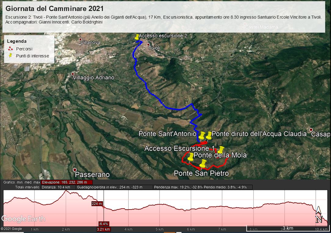Image resolution: width=331 pixels, height=233 pixels.
Task: Click the red place marker dot for Villanova
Action: [x=81, y=39]
